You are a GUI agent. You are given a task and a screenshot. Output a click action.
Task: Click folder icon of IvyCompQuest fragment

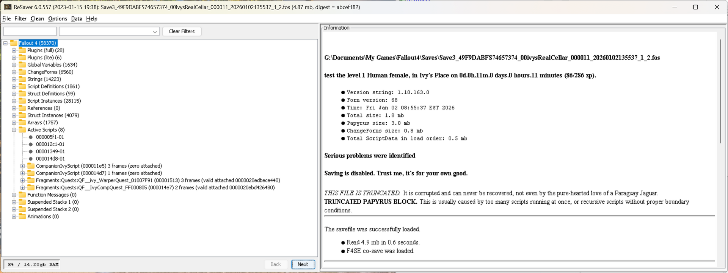tap(31, 187)
